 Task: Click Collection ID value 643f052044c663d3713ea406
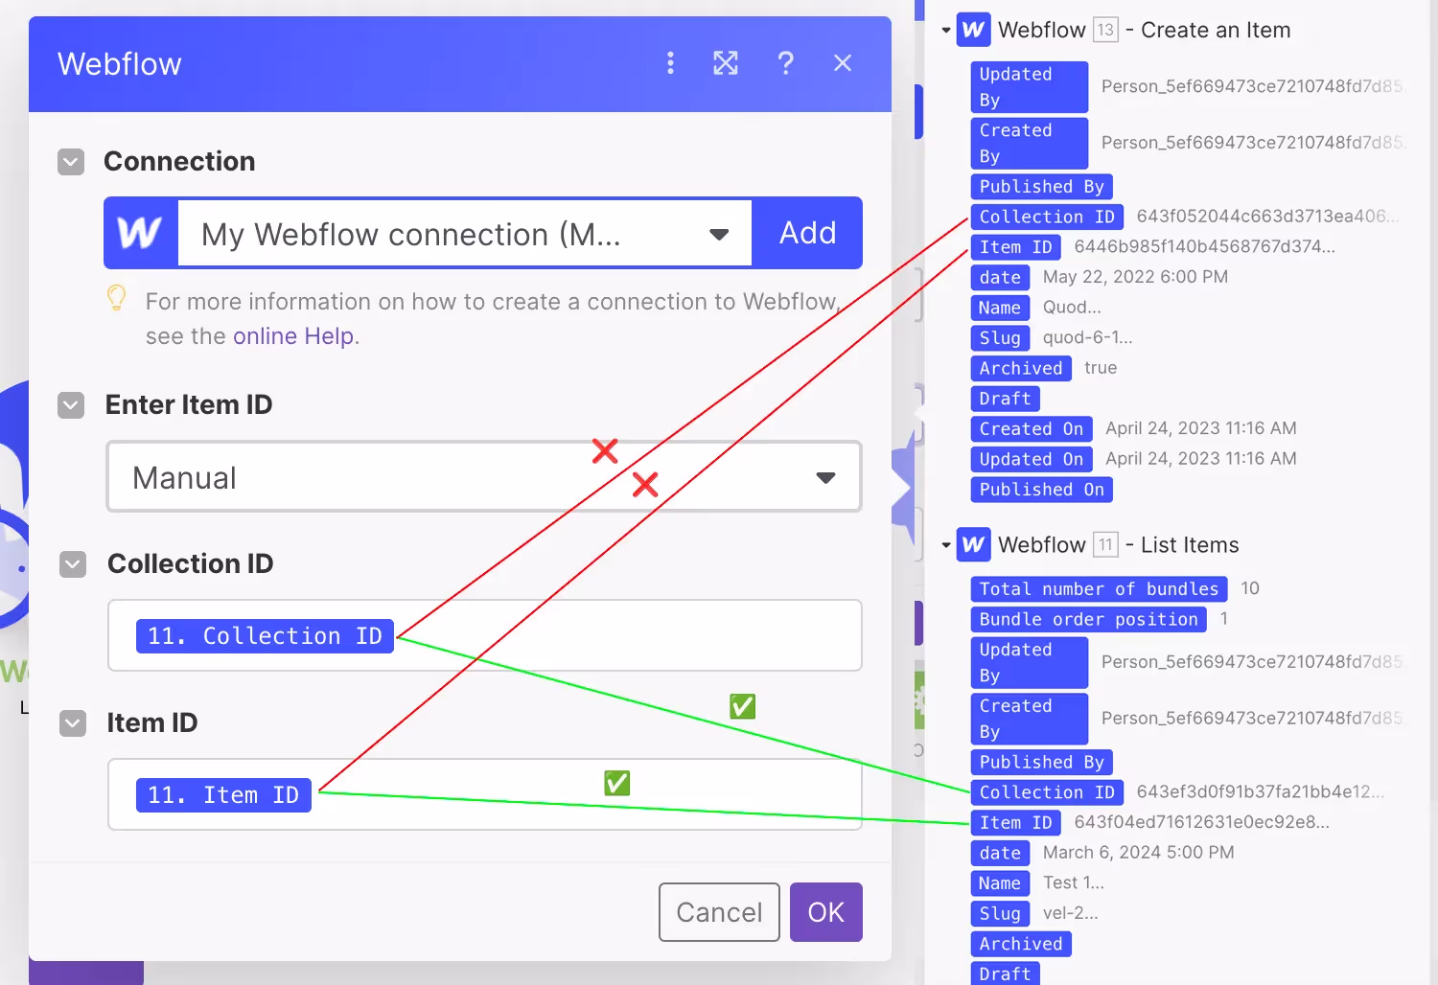click(1267, 217)
